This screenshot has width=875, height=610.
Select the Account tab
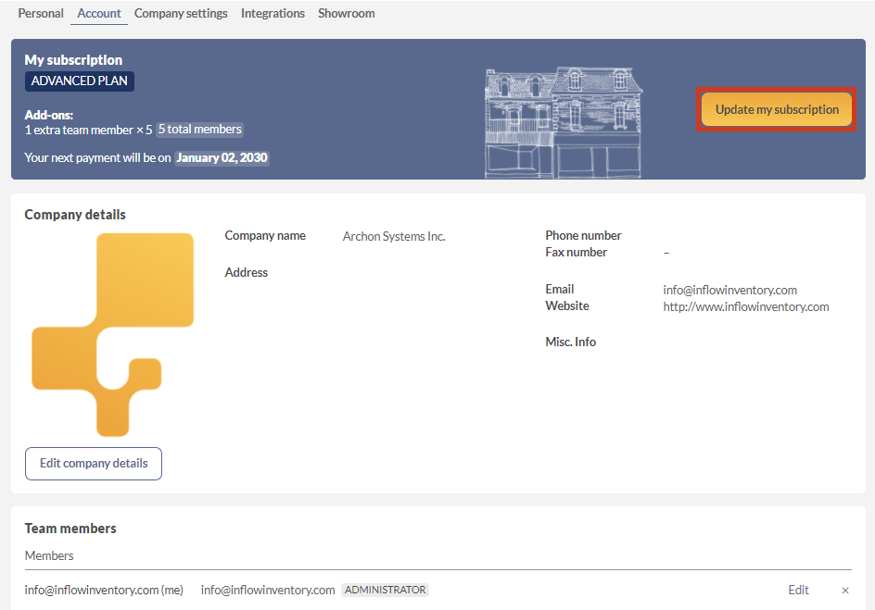(99, 13)
